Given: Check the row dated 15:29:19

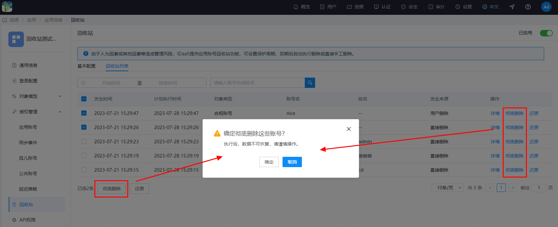Looking at the screenshot, I should pos(84,156).
